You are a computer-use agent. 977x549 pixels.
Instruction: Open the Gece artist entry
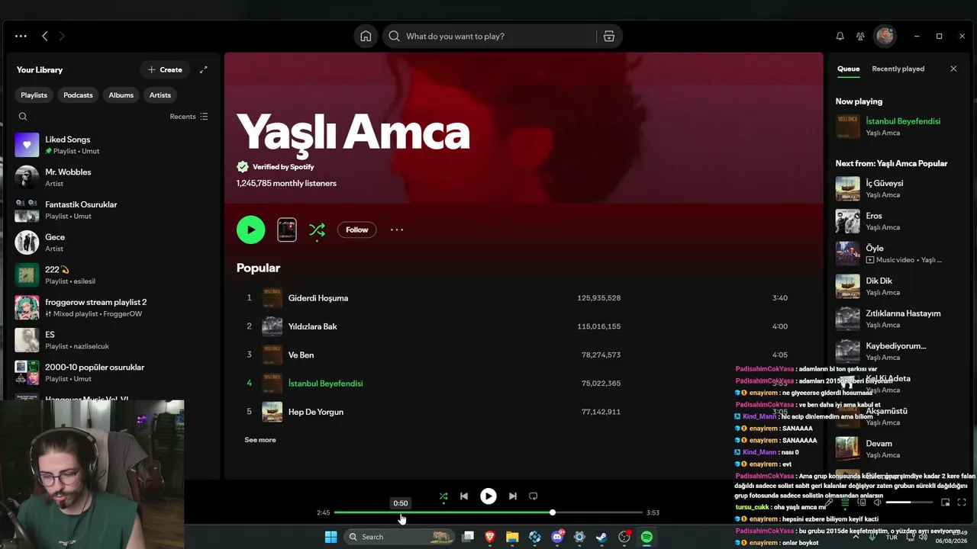point(113,242)
